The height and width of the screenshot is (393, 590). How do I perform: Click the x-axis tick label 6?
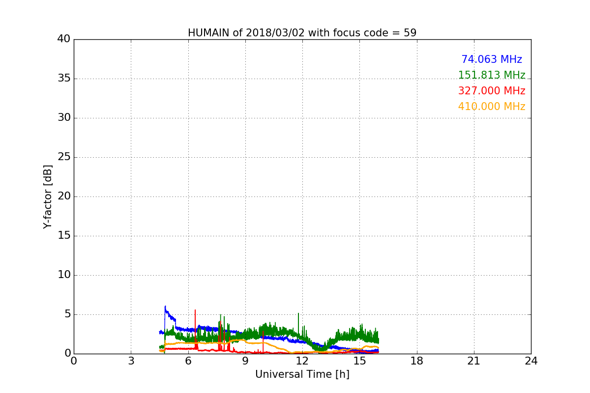click(188, 361)
